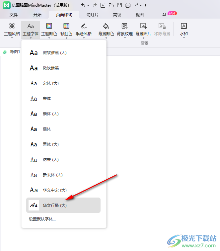Choose the 宋体 (大) theme font
The width and height of the screenshot is (220, 251).
pyautogui.click(x=63, y=83)
